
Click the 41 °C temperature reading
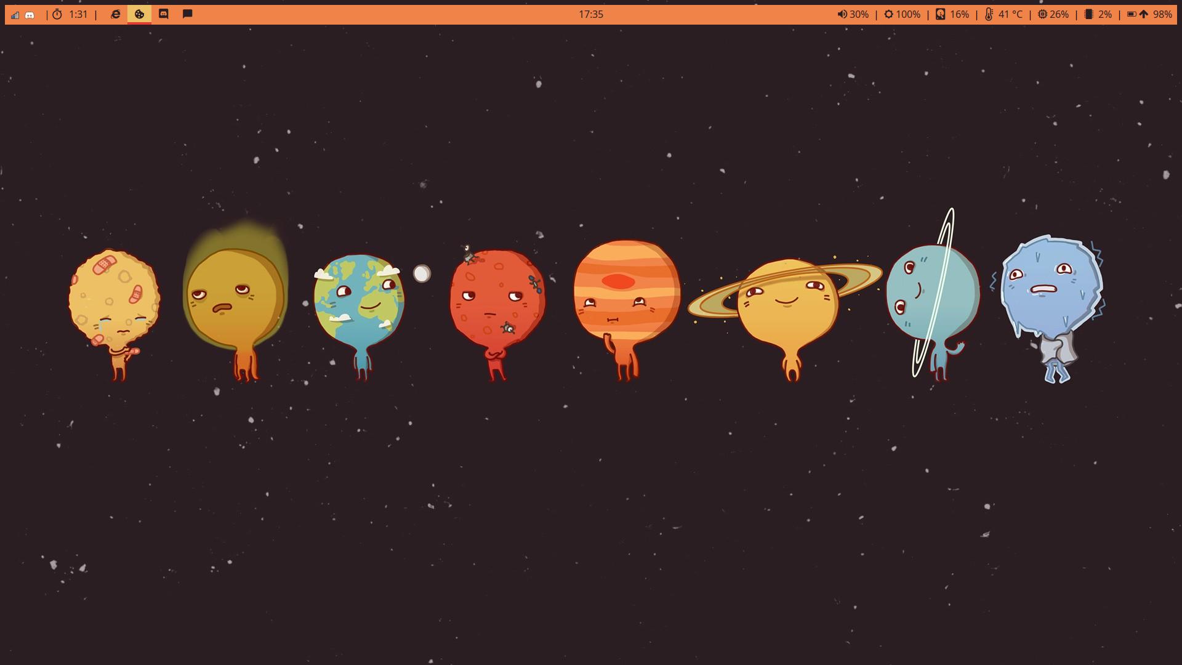pyautogui.click(x=1010, y=14)
